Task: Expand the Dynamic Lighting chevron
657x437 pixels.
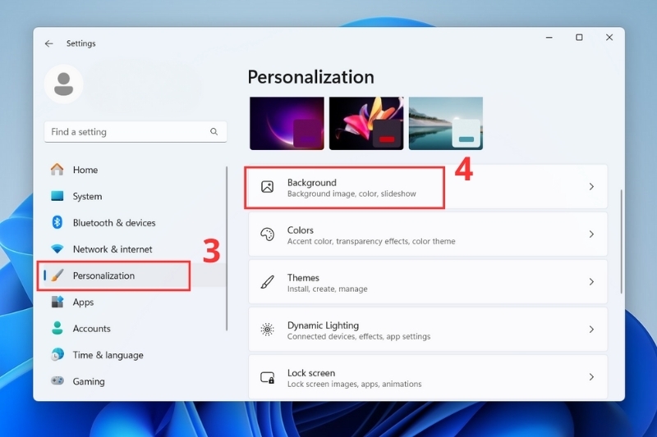Action: click(591, 330)
